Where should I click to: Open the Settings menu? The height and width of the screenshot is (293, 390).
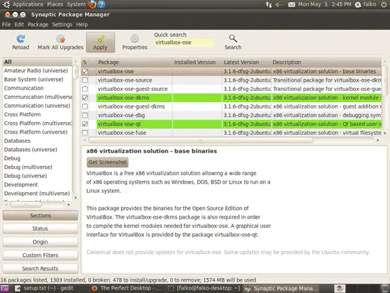62,24
